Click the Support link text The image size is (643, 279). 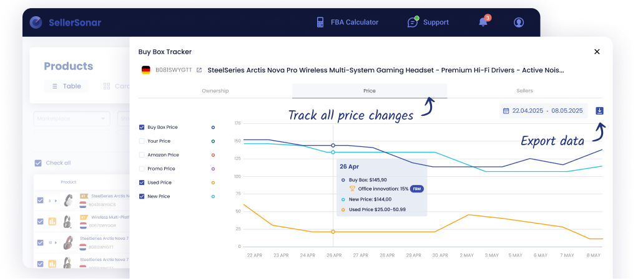click(x=436, y=22)
